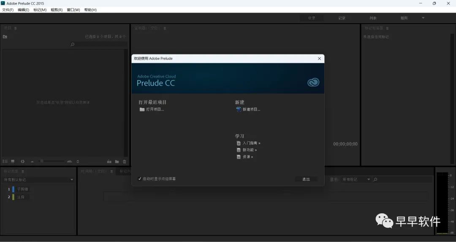Click the blue swatch beside 子剪辑
Viewport: 456px width, 242px height.
[x=13, y=189]
